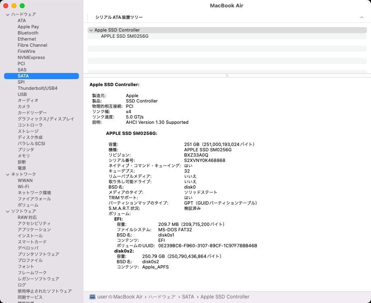Collapse the ネットワーク sidebar section
This screenshot has height=303, width=371.
point(7,174)
